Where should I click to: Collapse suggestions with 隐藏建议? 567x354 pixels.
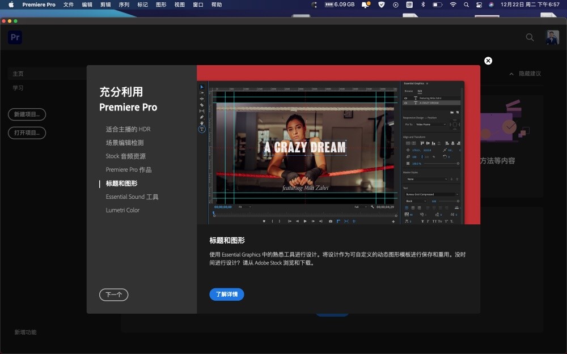click(525, 73)
